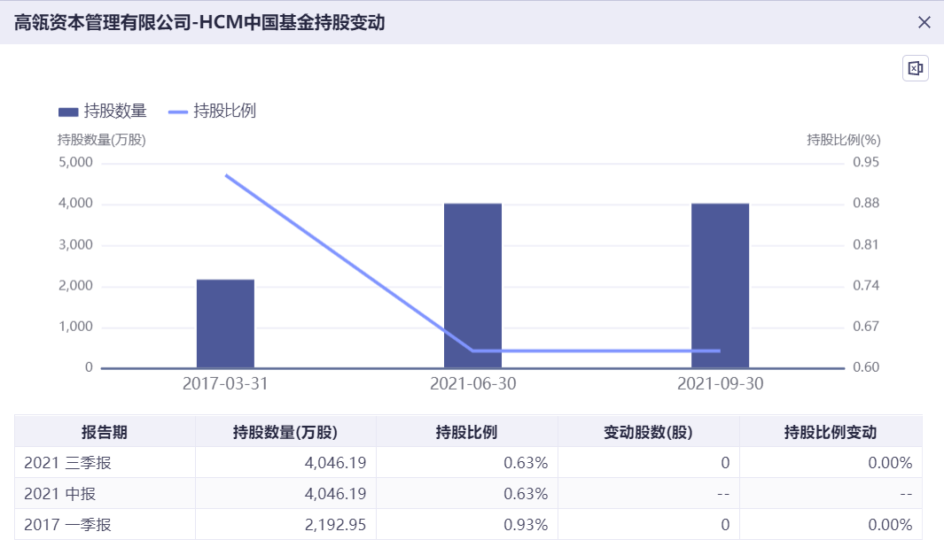Screen dimensions: 944x555
Task: Click the Excel export icon
Action: tap(915, 68)
